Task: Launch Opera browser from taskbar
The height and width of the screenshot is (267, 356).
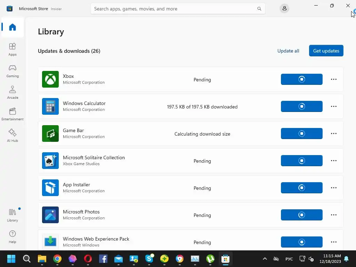Action: coord(88,259)
